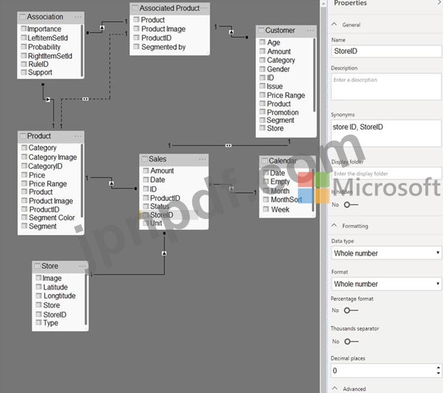Expand the Advanced section
Viewport: 443px width, 393px height.
335,388
